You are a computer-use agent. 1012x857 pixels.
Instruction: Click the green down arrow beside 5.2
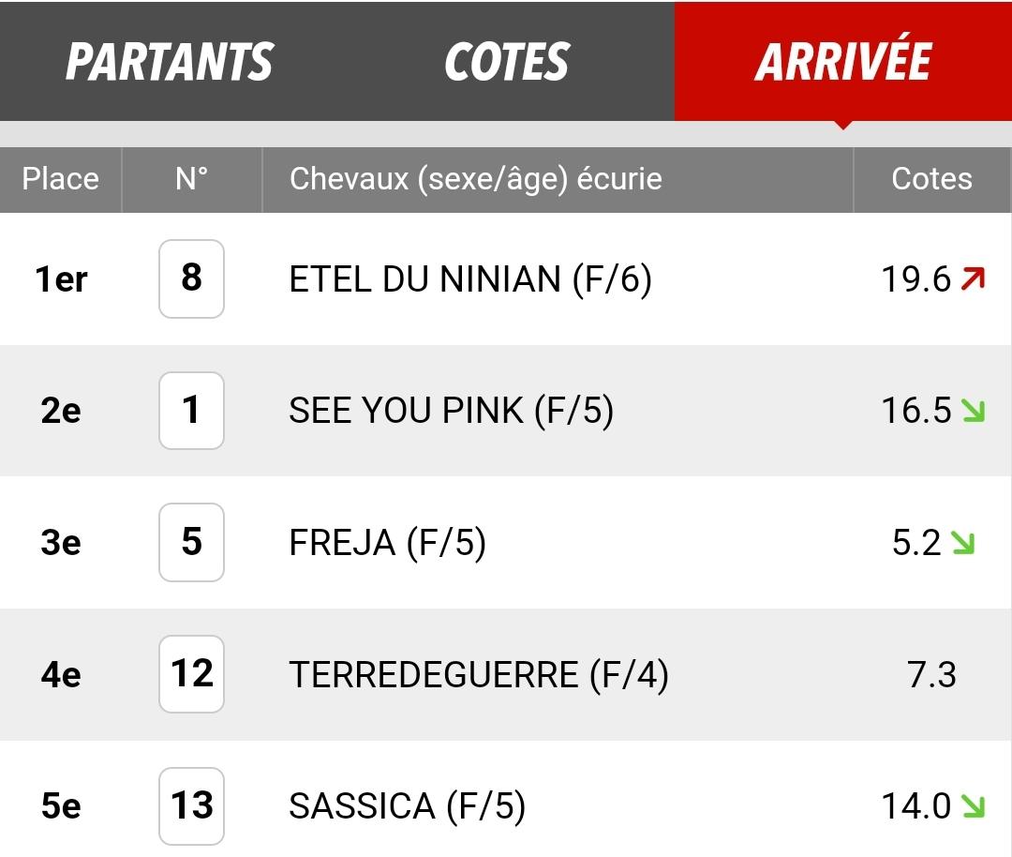[962, 543]
